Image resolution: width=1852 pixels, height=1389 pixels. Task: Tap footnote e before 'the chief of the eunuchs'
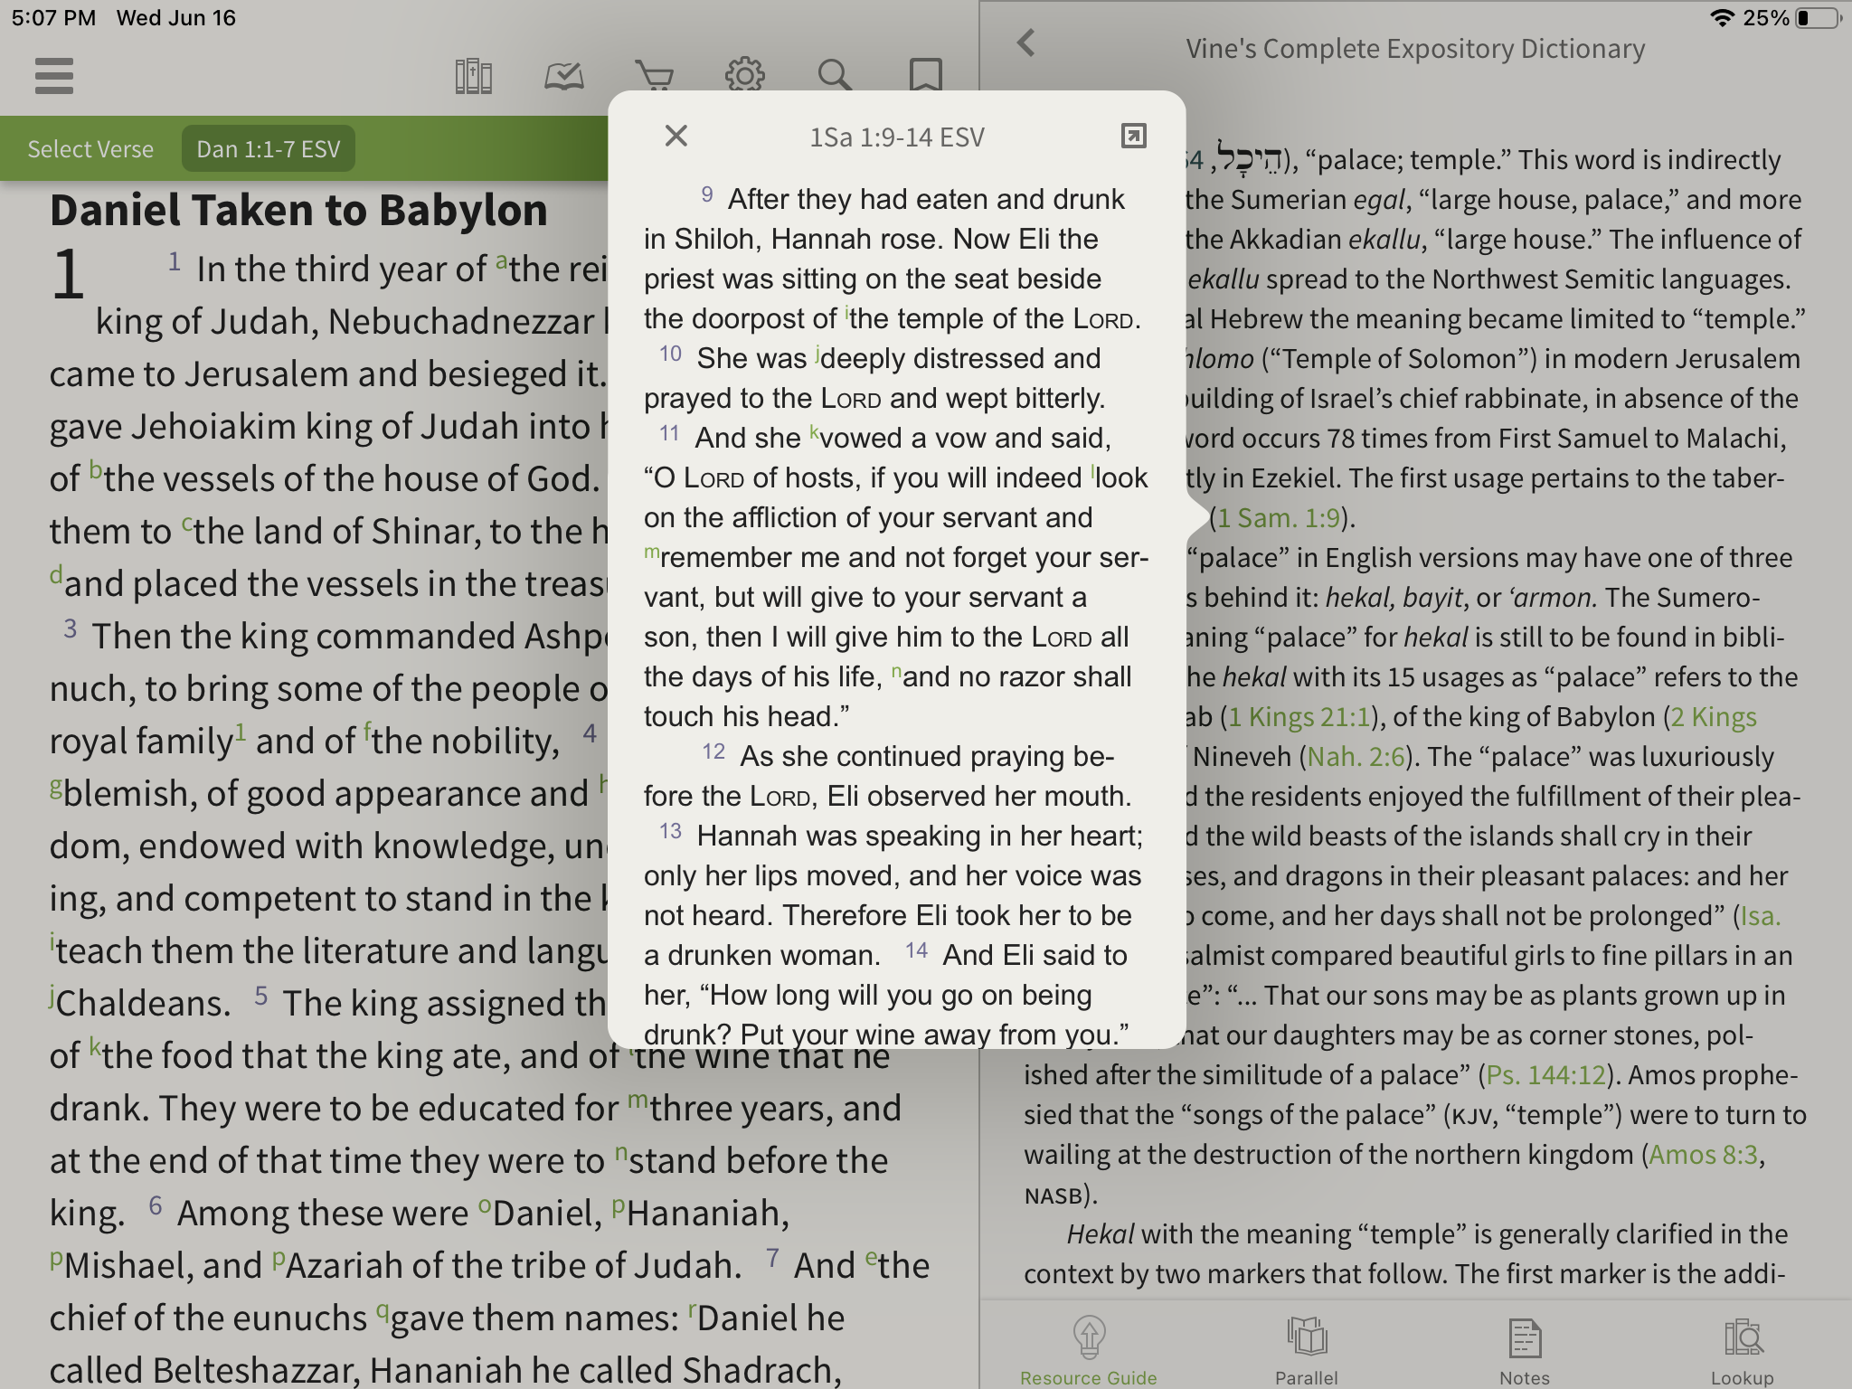tap(871, 1259)
